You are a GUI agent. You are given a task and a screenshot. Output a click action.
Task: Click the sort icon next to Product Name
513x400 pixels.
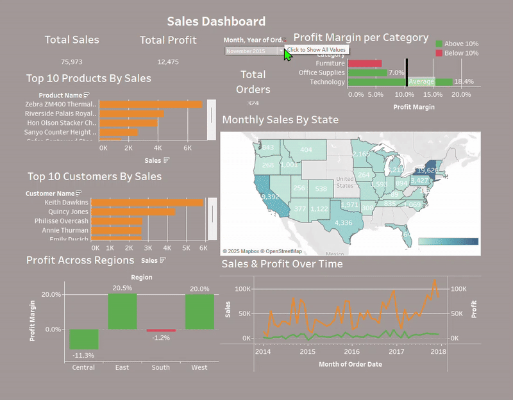pyautogui.click(x=87, y=95)
